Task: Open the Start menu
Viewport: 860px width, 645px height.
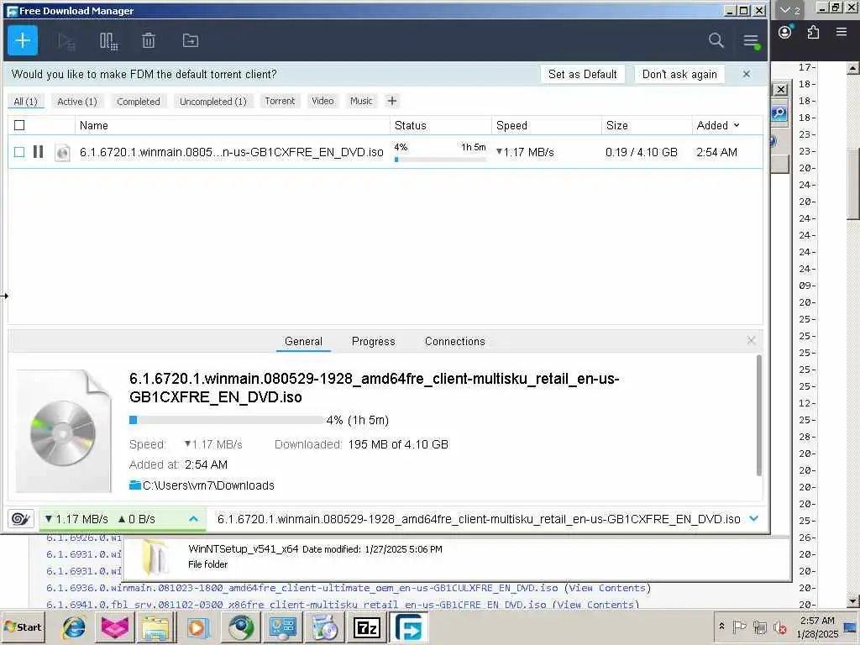Action: coord(23,627)
